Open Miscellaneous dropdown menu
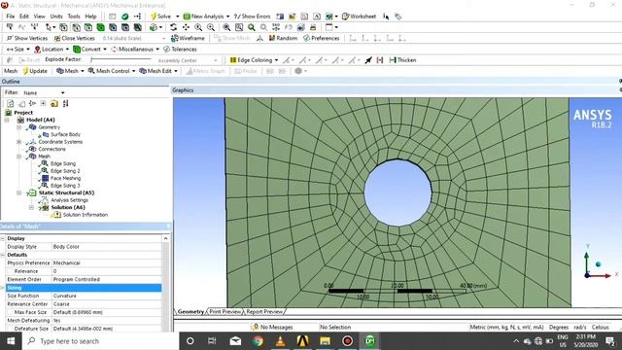Viewport: 622px width, 350px height. (135, 50)
